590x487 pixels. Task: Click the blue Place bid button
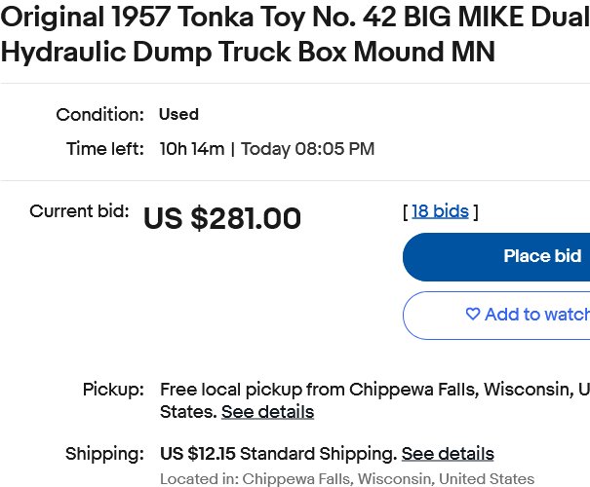coord(496,257)
